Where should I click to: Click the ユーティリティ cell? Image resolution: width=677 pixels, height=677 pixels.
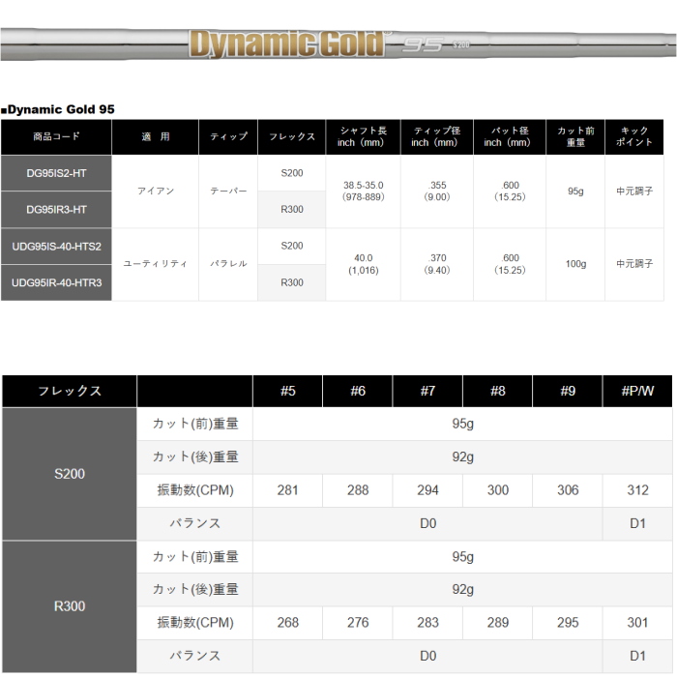coord(155,264)
